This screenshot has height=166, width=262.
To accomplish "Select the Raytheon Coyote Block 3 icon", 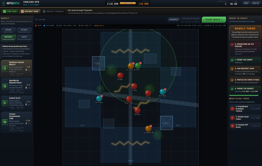I will [x=5, y=68].
